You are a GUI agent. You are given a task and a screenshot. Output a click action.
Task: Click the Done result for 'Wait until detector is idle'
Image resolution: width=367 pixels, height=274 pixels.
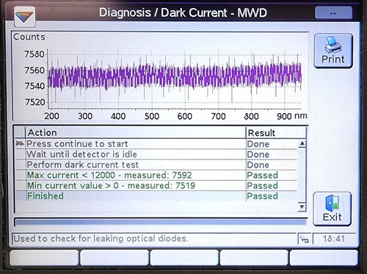coord(258,154)
